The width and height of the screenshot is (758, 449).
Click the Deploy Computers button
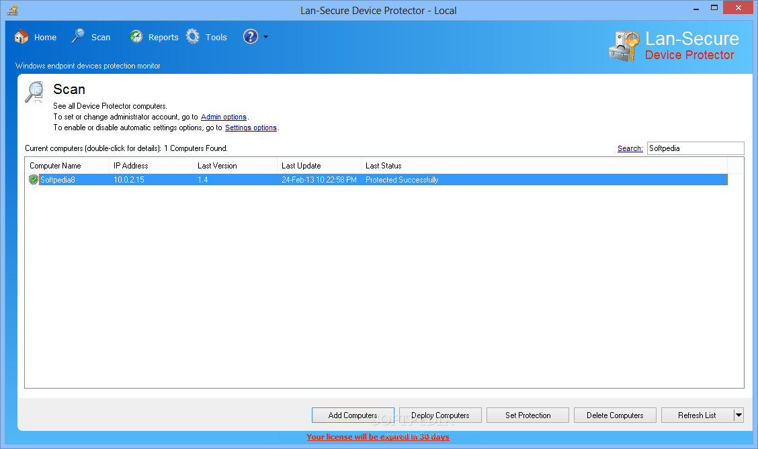(x=440, y=415)
